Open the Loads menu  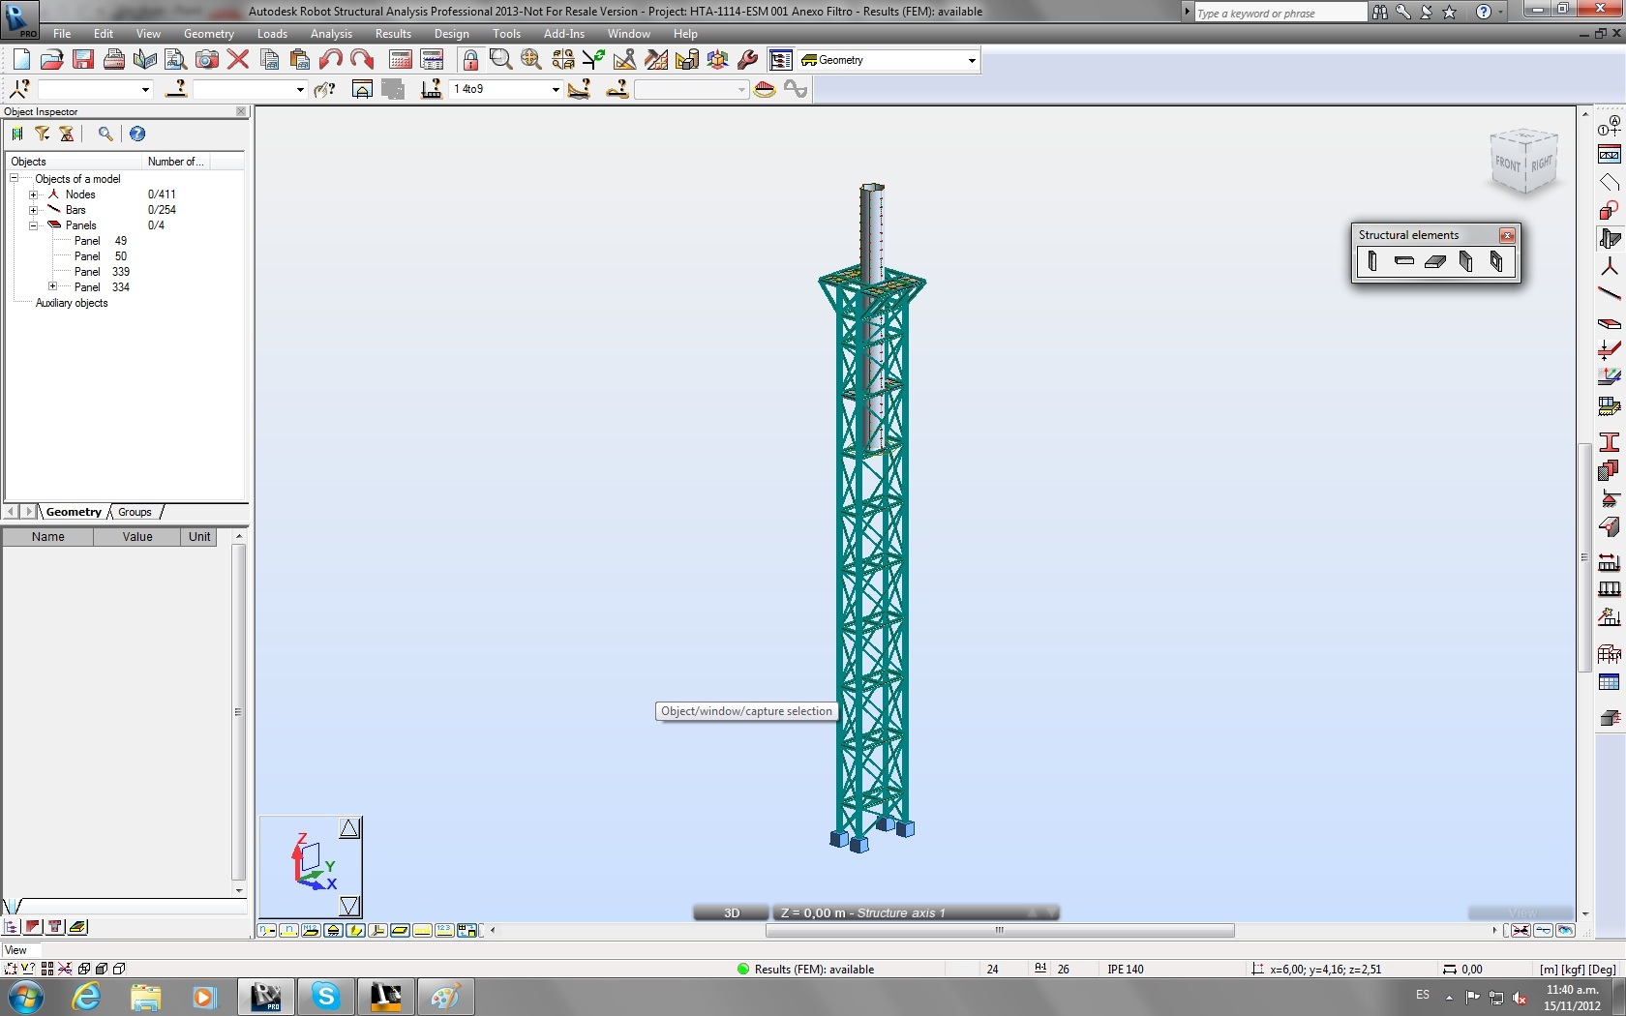tap(272, 33)
